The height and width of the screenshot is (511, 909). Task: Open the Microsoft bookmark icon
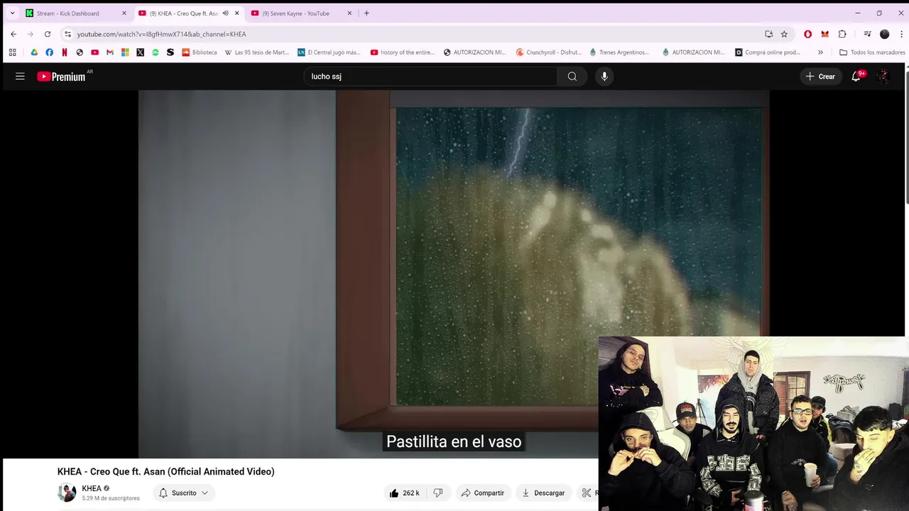tap(125, 53)
